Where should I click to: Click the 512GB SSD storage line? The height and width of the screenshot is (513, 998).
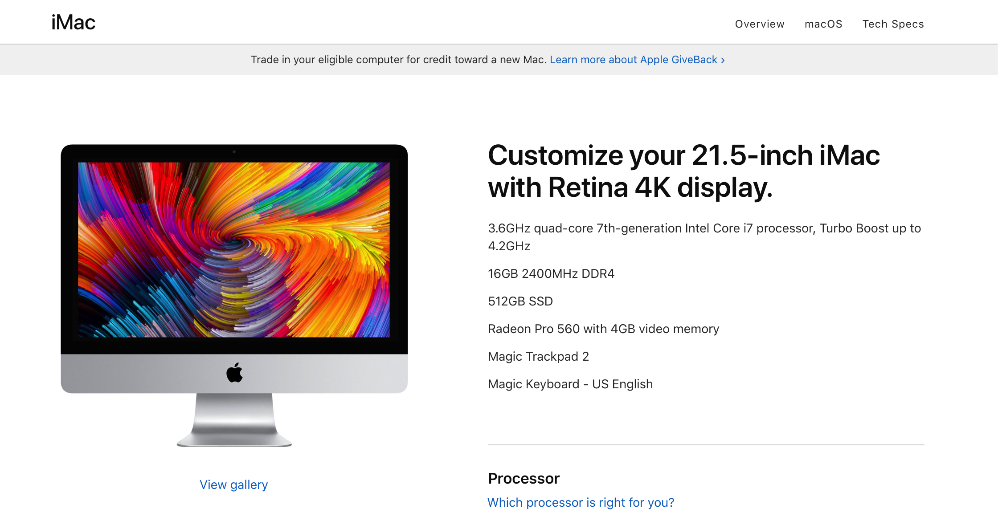[x=520, y=301]
